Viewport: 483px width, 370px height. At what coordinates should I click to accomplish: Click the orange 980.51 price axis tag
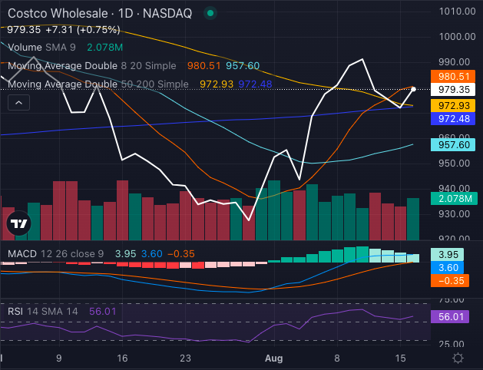pos(453,76)
